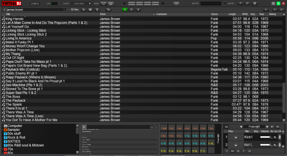
Task: Expand the Computer tree node
Action: pyautogui.click(x=3, y=126)
